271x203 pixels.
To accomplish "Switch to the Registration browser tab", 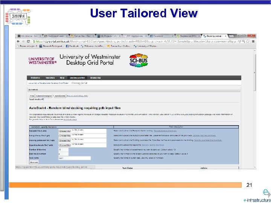I will click(187, 36).
